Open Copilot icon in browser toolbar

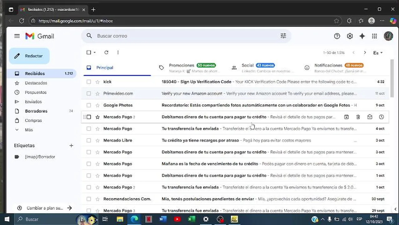(393, 21)
